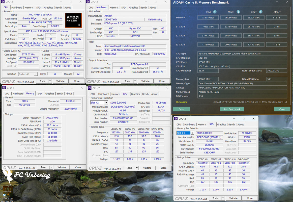Click the title icon of the CPU-Z Slot #2 window
This screenshot has height=202, width=293.
90,88
